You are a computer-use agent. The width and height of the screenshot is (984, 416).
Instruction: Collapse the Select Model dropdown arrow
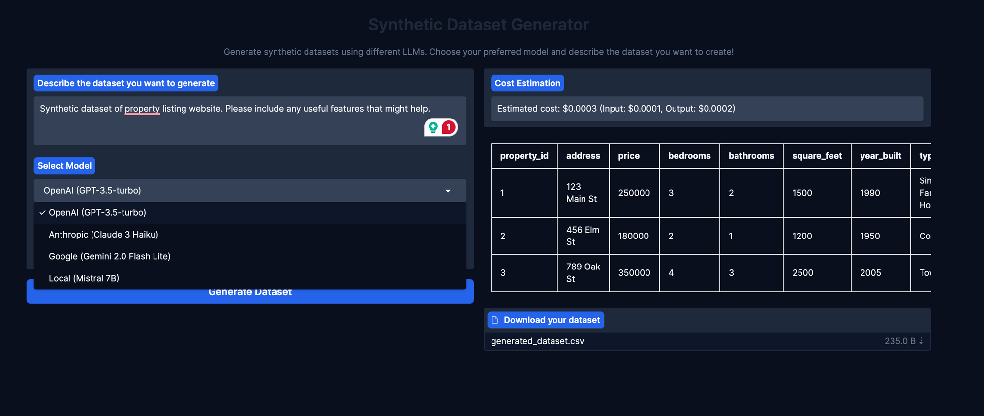coord(448,191)
